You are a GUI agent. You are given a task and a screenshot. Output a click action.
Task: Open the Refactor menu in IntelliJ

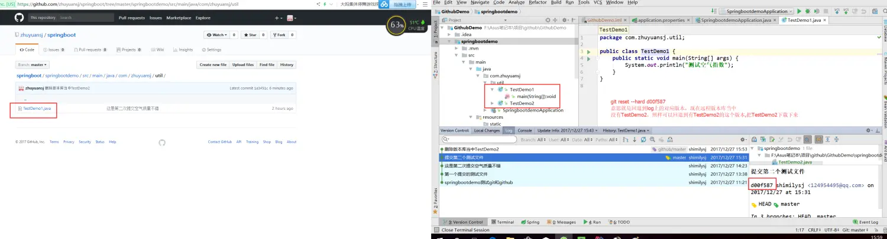(538, 2)
